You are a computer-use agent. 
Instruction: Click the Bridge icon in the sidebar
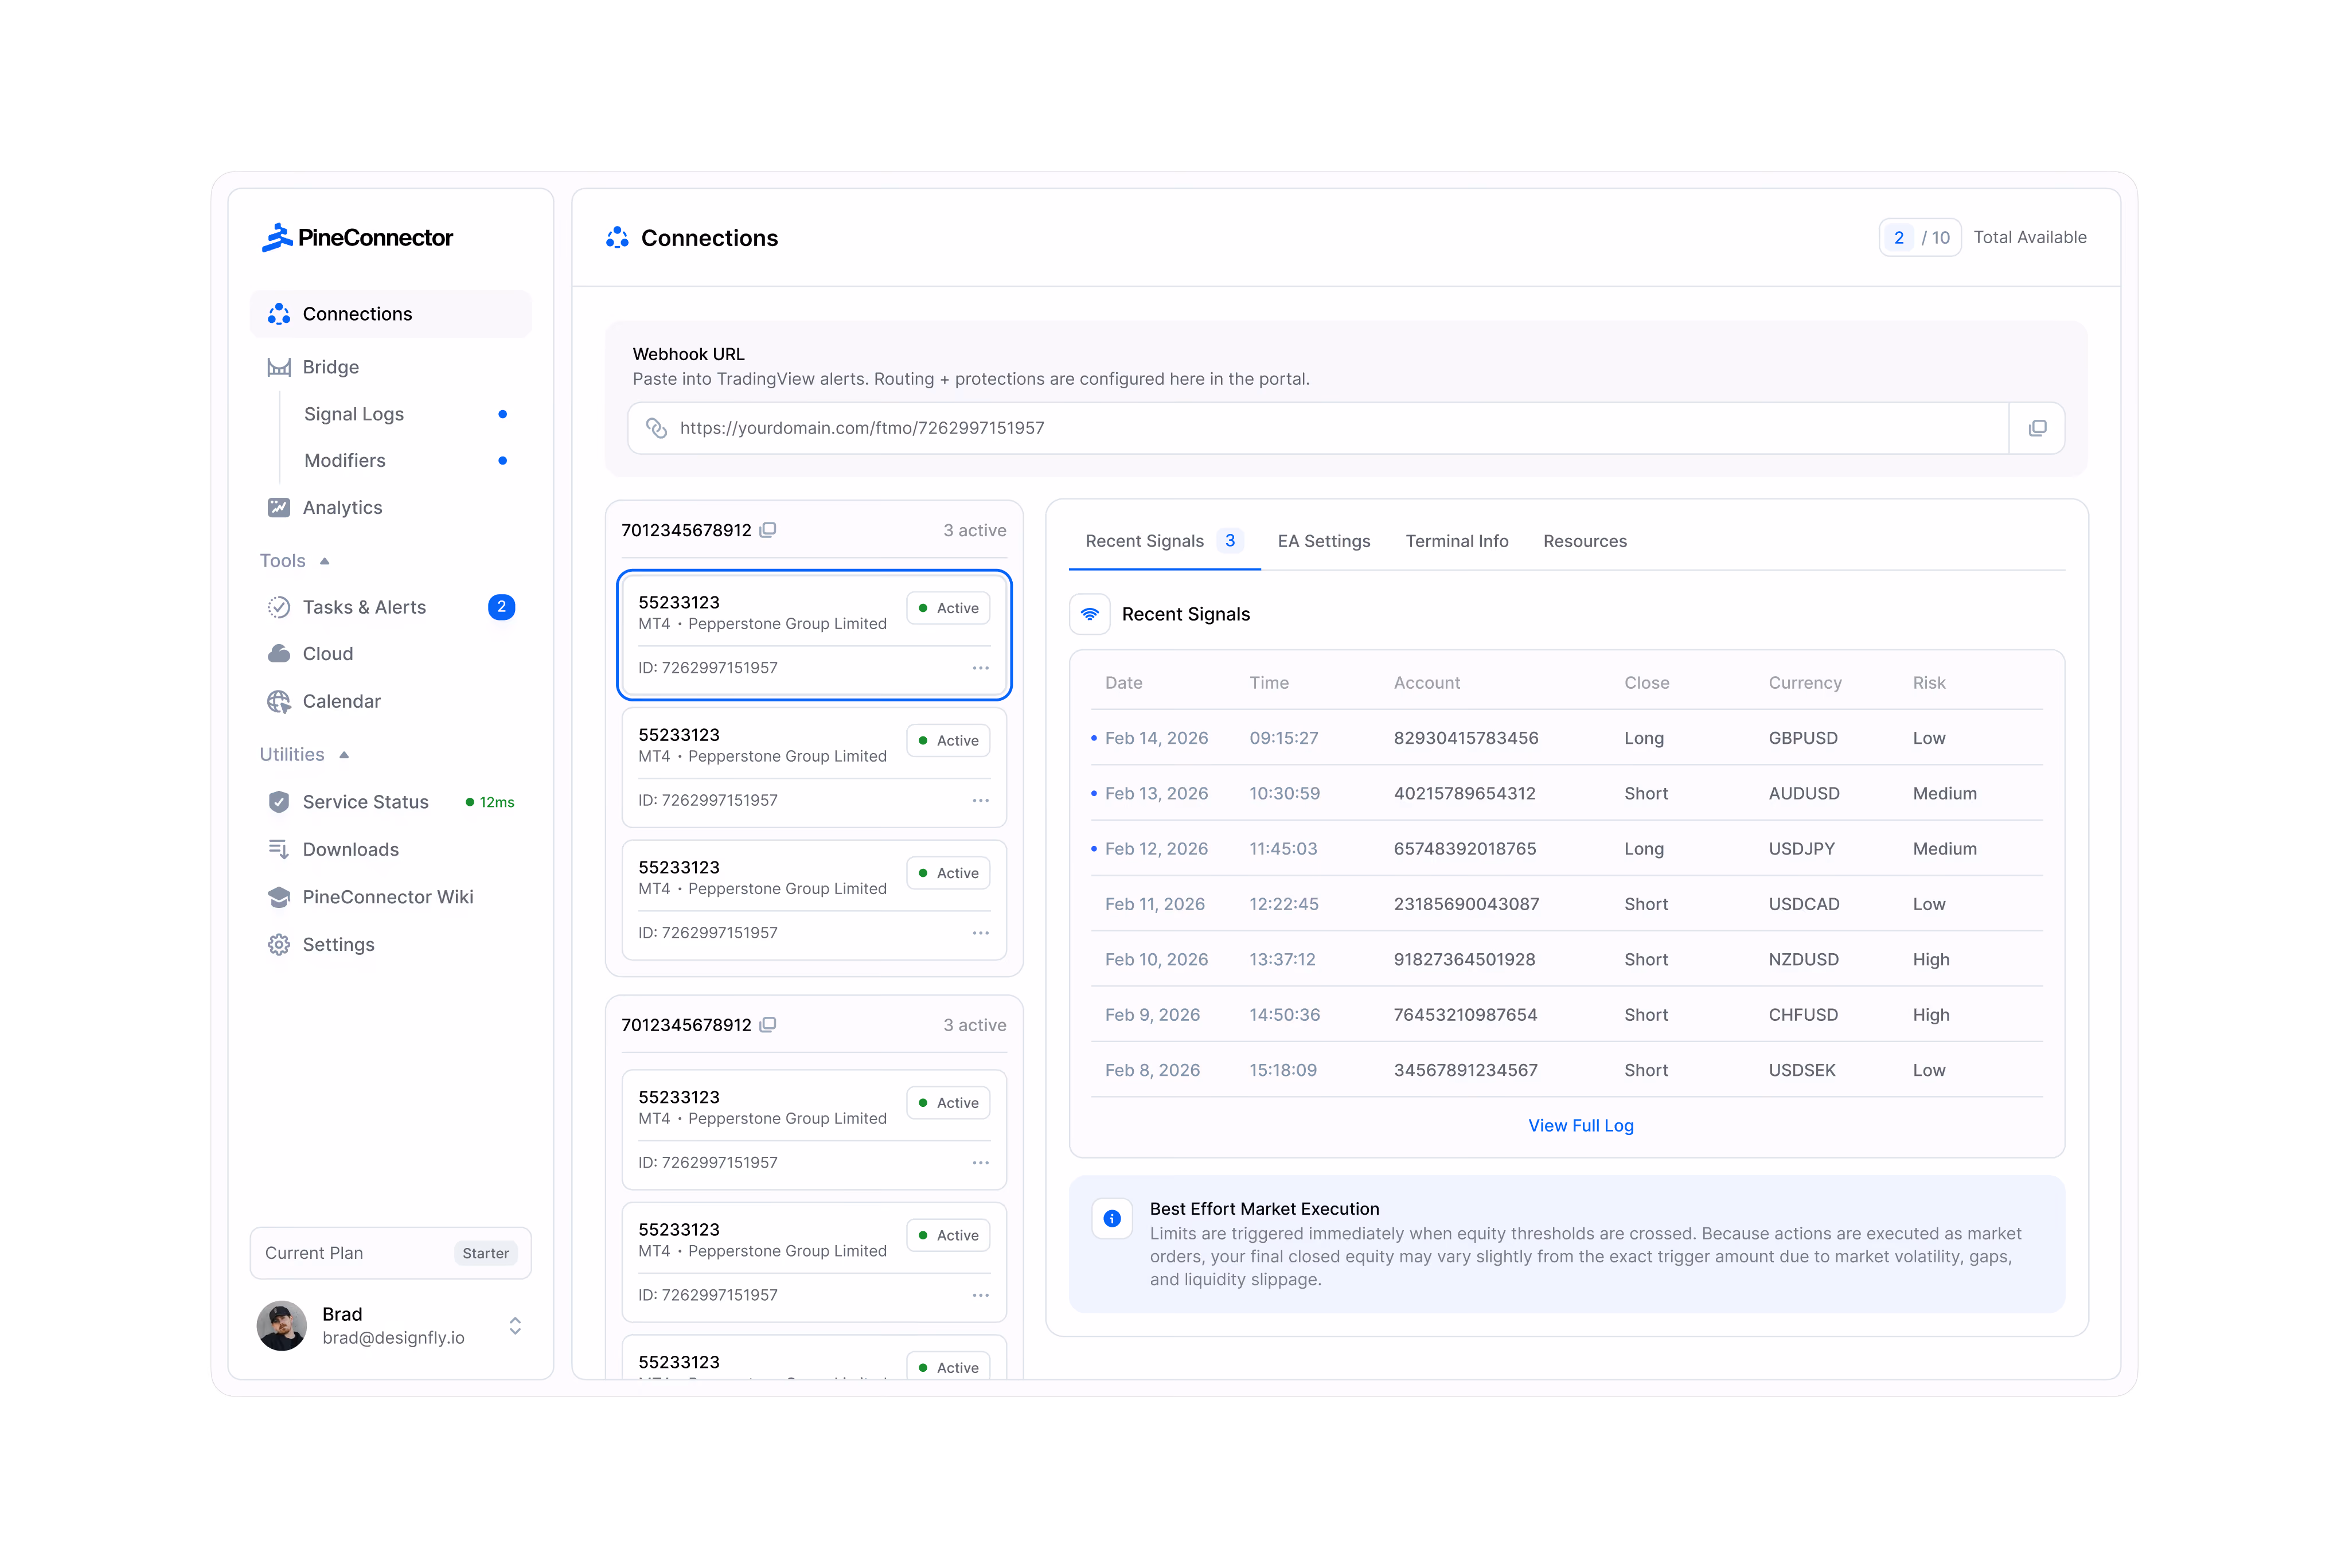point(279,367)
